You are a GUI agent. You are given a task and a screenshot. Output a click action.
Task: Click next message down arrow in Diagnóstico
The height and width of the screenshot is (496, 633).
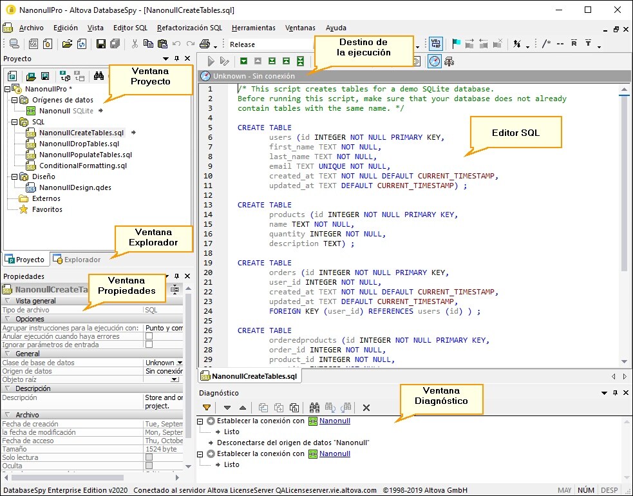pyautogui.click(x=227, y=408)
